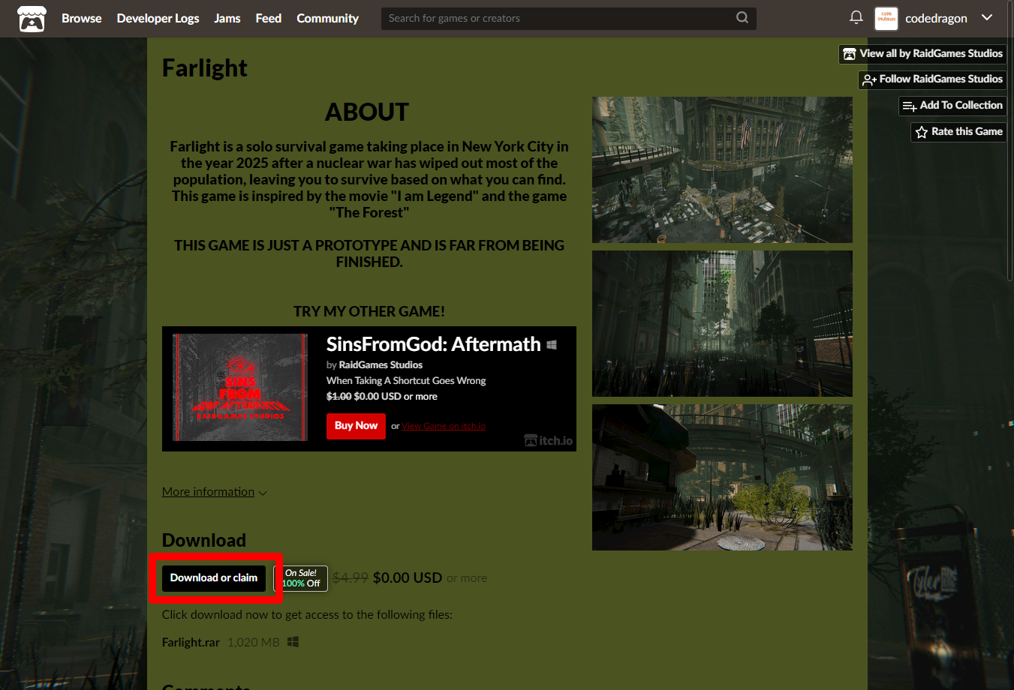
Task: Open the itch.io home logo
Action: pos(32,19)
